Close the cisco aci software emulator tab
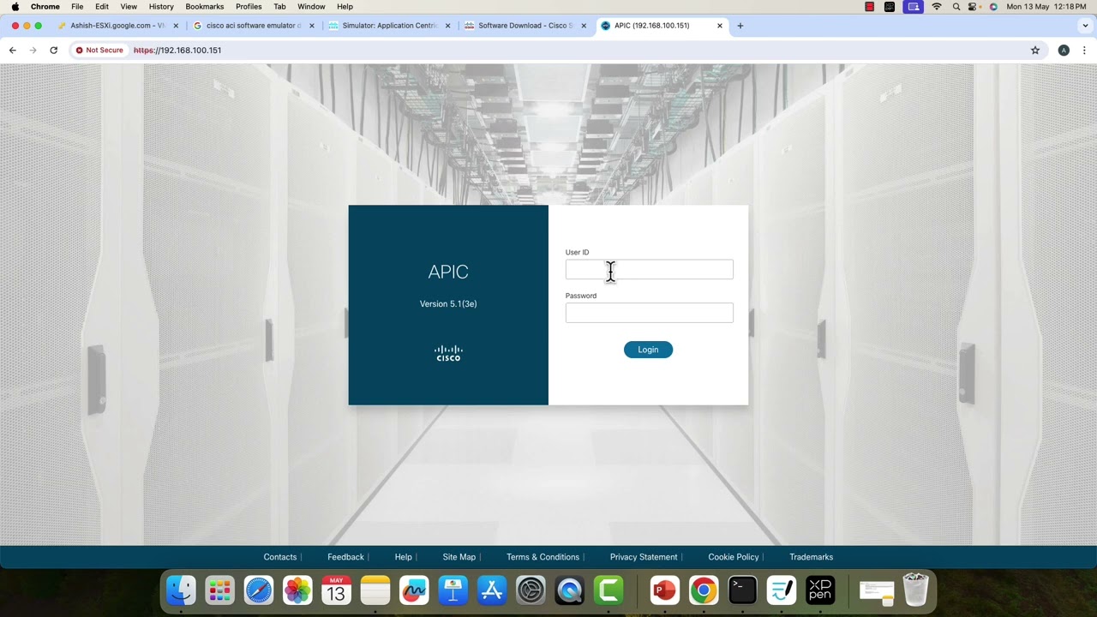The width and height of the screenshot is (1097, 617). click(312, 26)
